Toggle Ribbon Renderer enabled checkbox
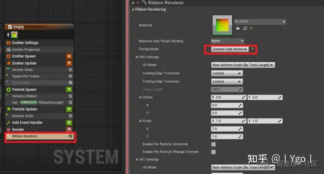The image size is (324, 174). [x=71, y=136]
